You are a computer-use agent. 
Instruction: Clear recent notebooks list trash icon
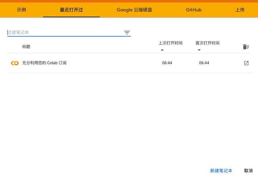tap(246, 47)
